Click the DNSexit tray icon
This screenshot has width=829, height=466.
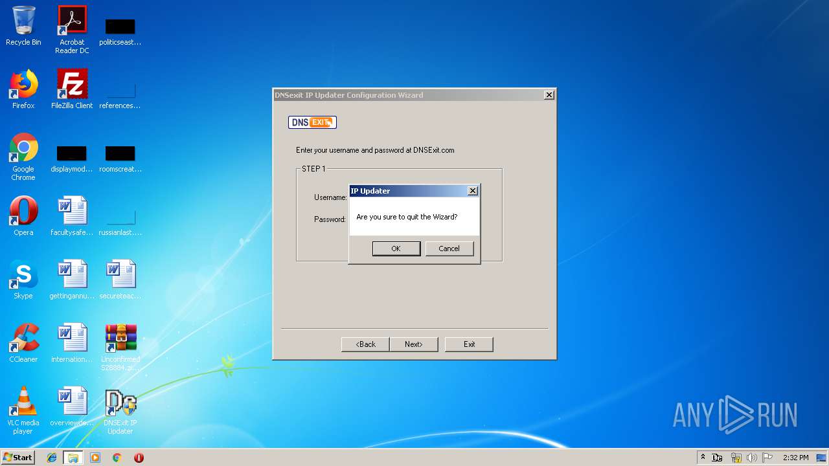coord(717,458)
